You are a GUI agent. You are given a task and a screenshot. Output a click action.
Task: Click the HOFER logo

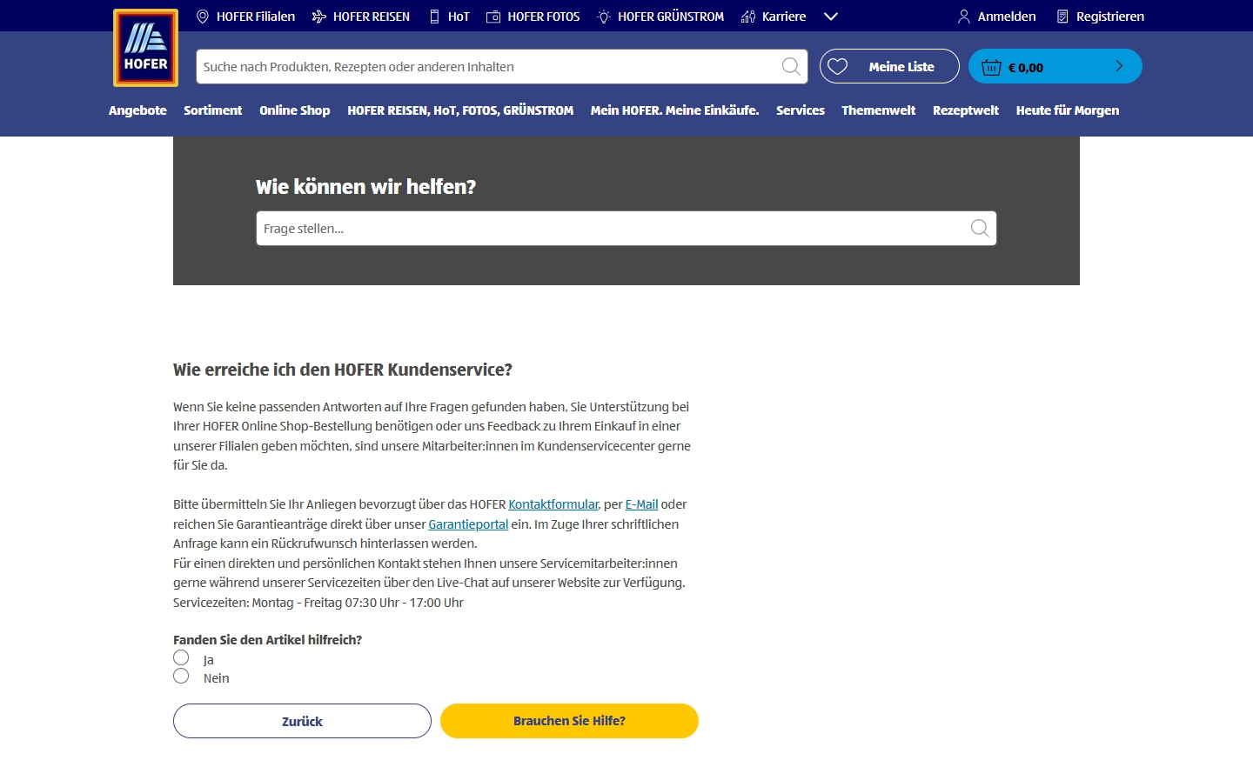[x=145, y=48]
